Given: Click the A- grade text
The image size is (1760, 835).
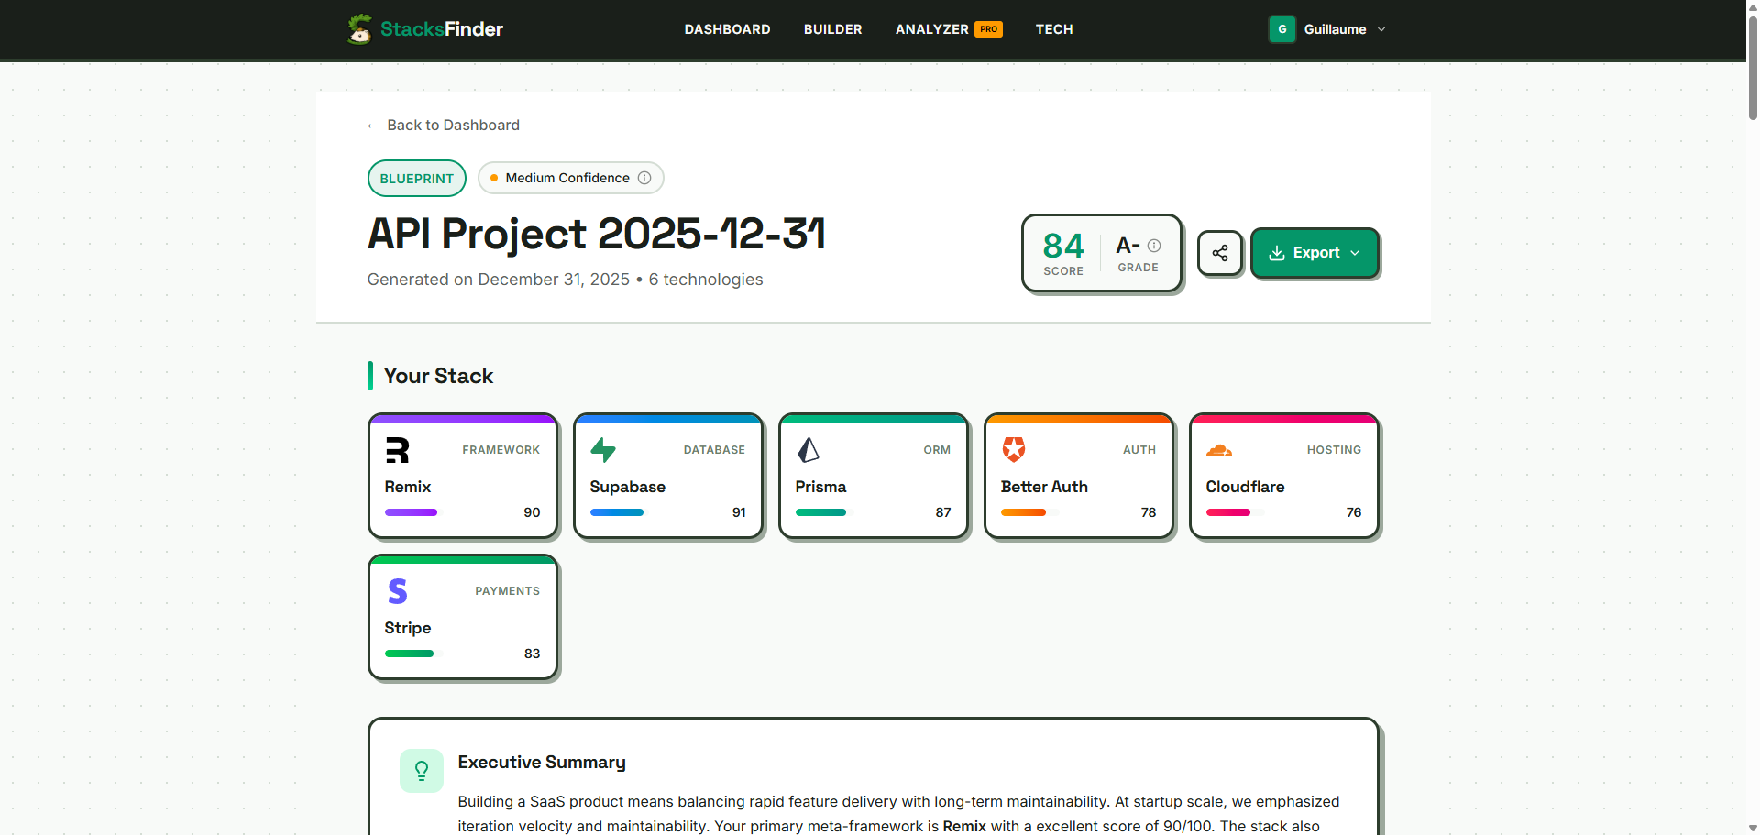Looking at the screenshot, I should [1127, 246].
